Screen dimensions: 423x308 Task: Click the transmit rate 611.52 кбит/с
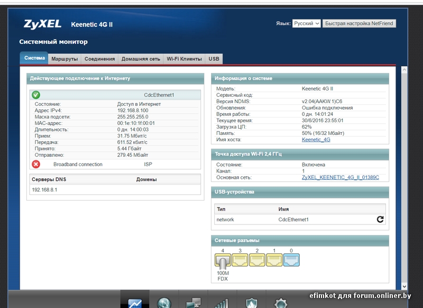(x=132, y=142)
